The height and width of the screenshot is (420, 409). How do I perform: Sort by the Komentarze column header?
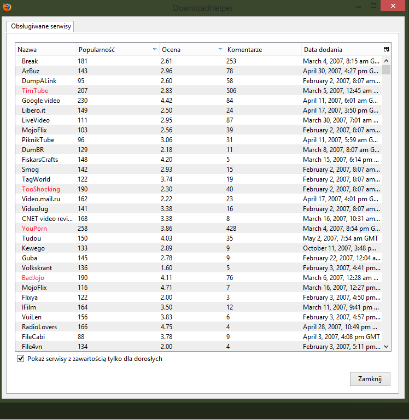(264, 50)
